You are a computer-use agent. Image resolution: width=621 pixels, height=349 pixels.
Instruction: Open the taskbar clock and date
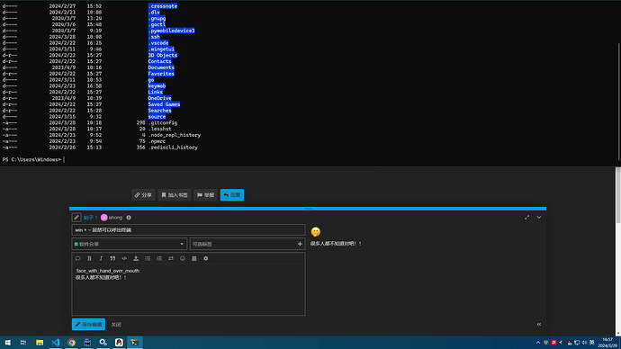pos(608,343)
